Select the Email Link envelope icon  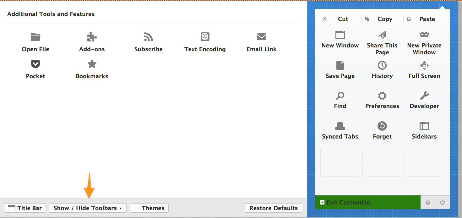[261, 37]
